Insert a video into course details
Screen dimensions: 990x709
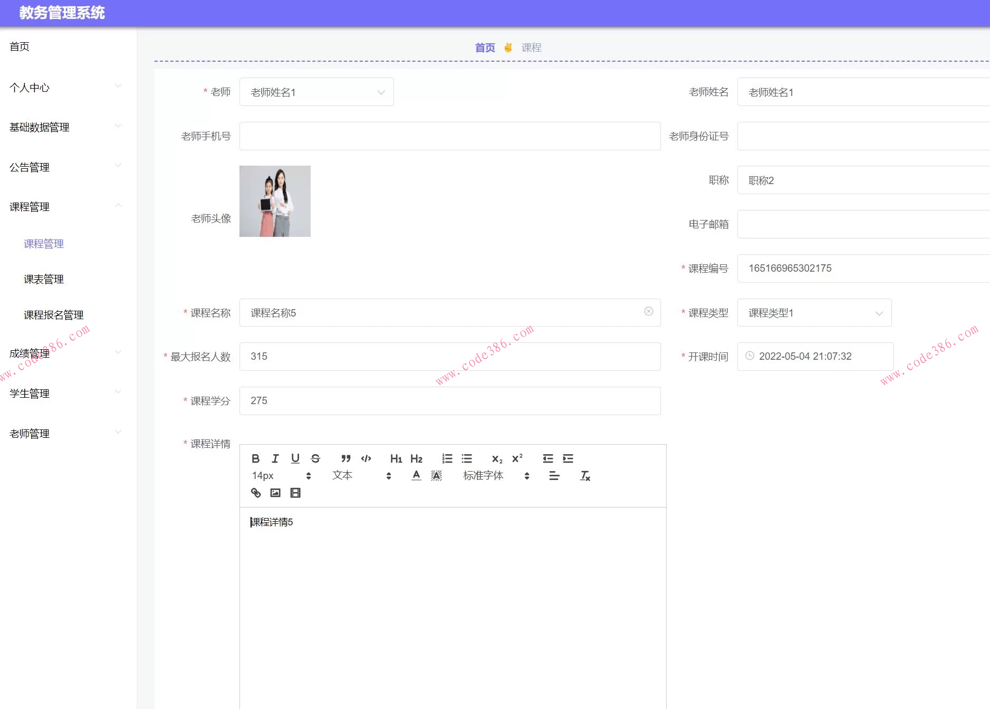click(x=295, y=493)
